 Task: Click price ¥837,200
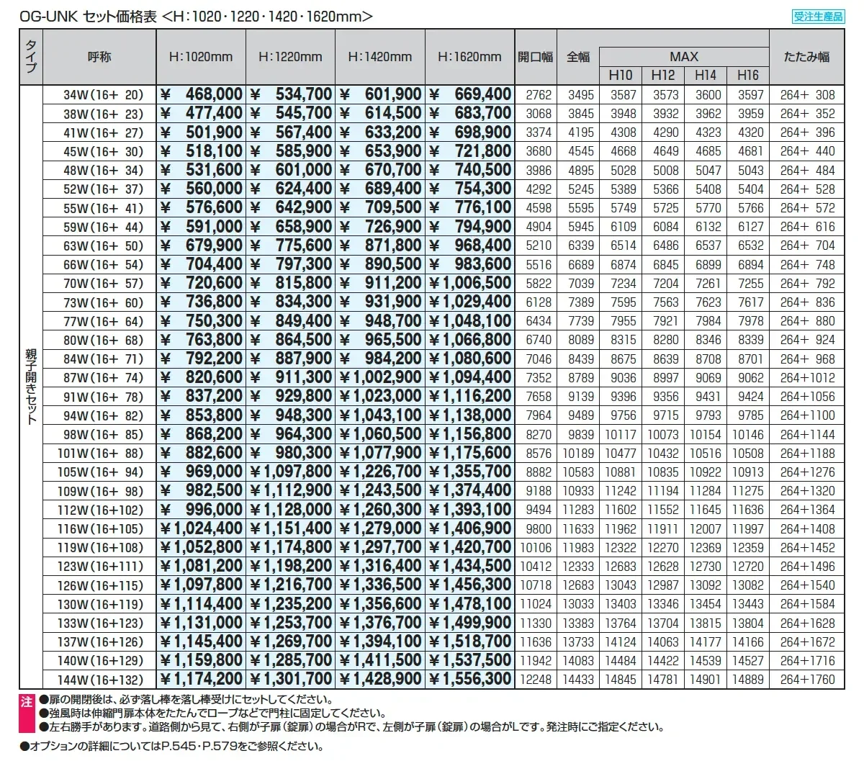(x=201, y=396)
